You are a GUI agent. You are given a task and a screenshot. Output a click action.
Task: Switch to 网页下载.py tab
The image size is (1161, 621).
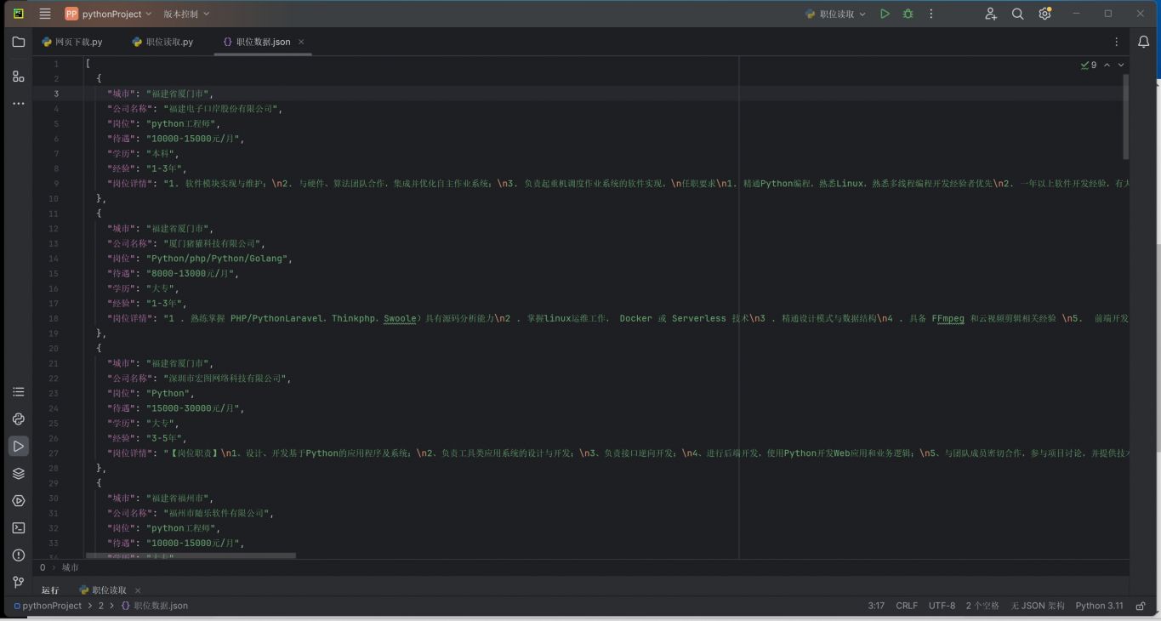click(72, 42)
